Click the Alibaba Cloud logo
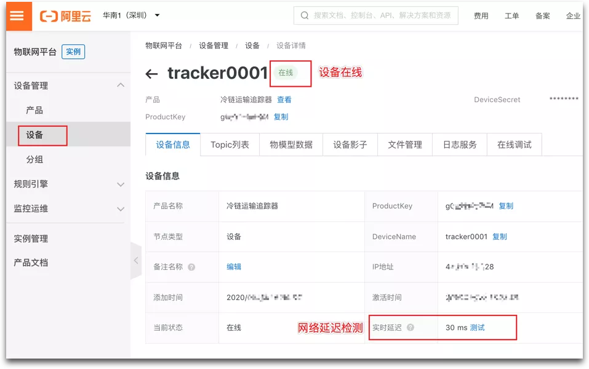This screenshot has height=369, width=589. 65,16
